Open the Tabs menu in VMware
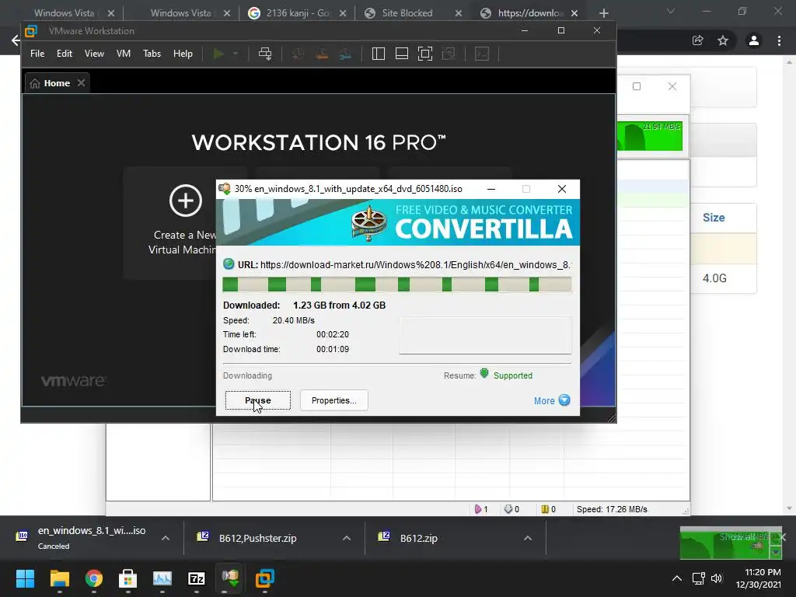This screenshot has width=796, height=597. (x=152, y=54)
